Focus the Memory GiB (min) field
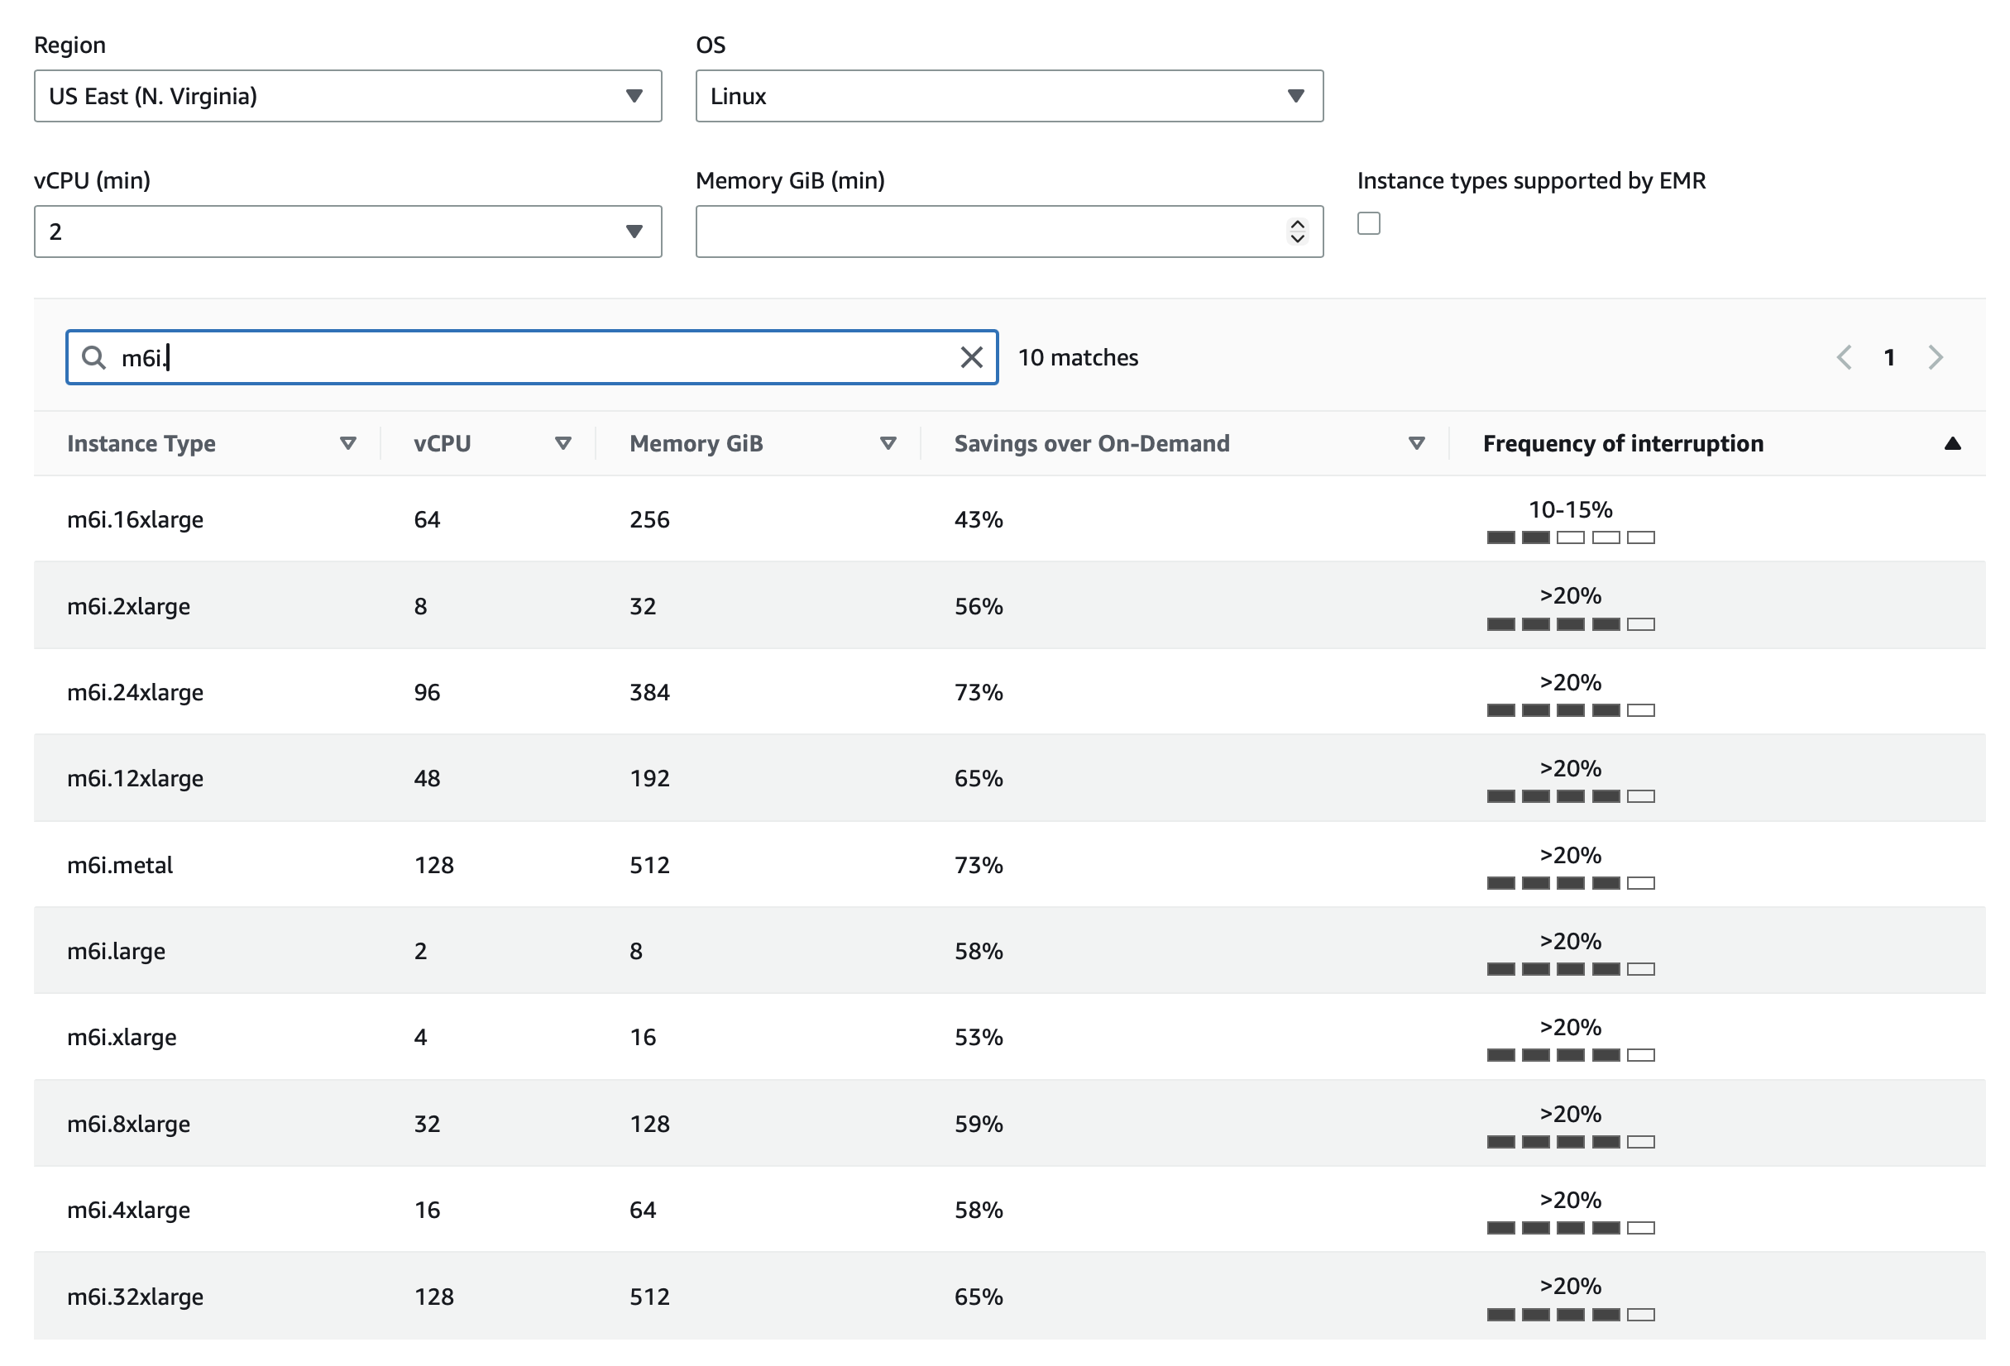This screenshot has width=2010, height=1366. pos(986,232)
